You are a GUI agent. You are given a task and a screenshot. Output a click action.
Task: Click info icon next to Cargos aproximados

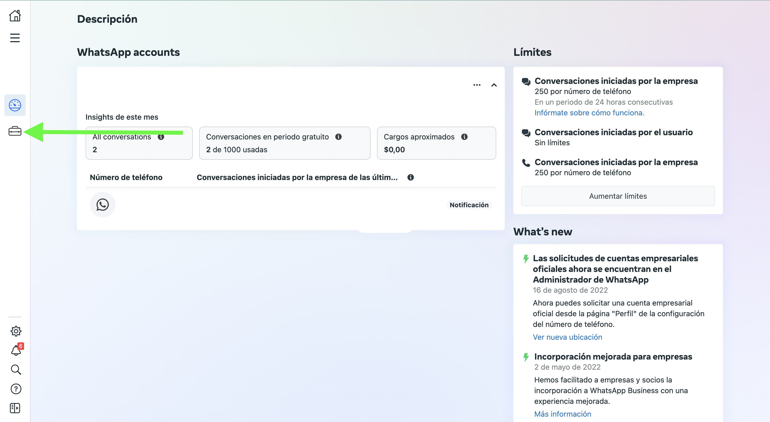464,137
